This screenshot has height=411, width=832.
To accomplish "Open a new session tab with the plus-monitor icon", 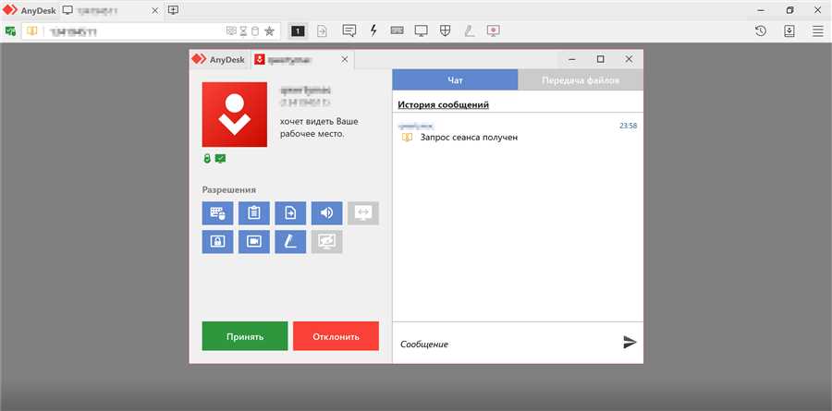I will tap(174, 10).
